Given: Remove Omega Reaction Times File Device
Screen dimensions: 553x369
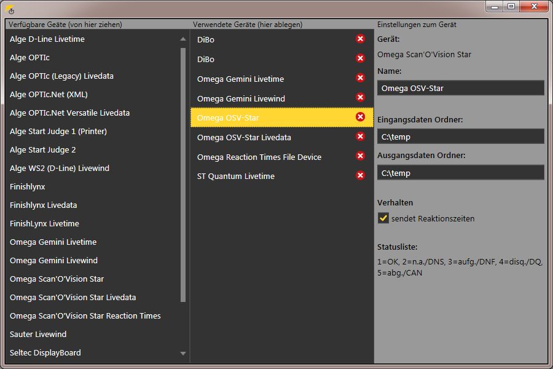Looking at the screenshot, I should click(360, 156).
